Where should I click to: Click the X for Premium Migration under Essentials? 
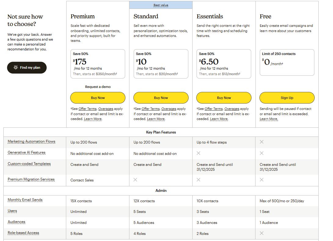(198, 180)
